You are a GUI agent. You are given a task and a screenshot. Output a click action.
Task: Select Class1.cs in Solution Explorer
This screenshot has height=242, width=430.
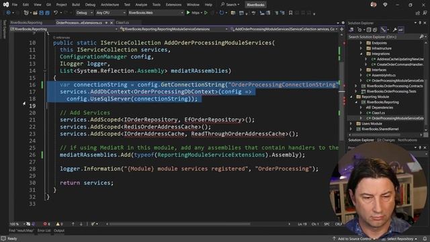(x=378, y=113)
